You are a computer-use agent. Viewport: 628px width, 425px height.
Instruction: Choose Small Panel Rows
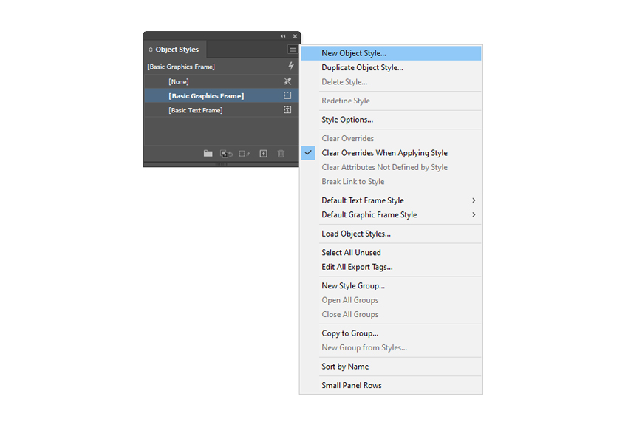[391, 386]
